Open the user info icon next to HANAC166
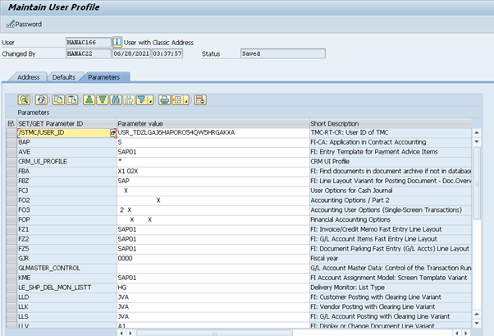Image resolution: width=494 pixels, height=336 pixels. 117,41
